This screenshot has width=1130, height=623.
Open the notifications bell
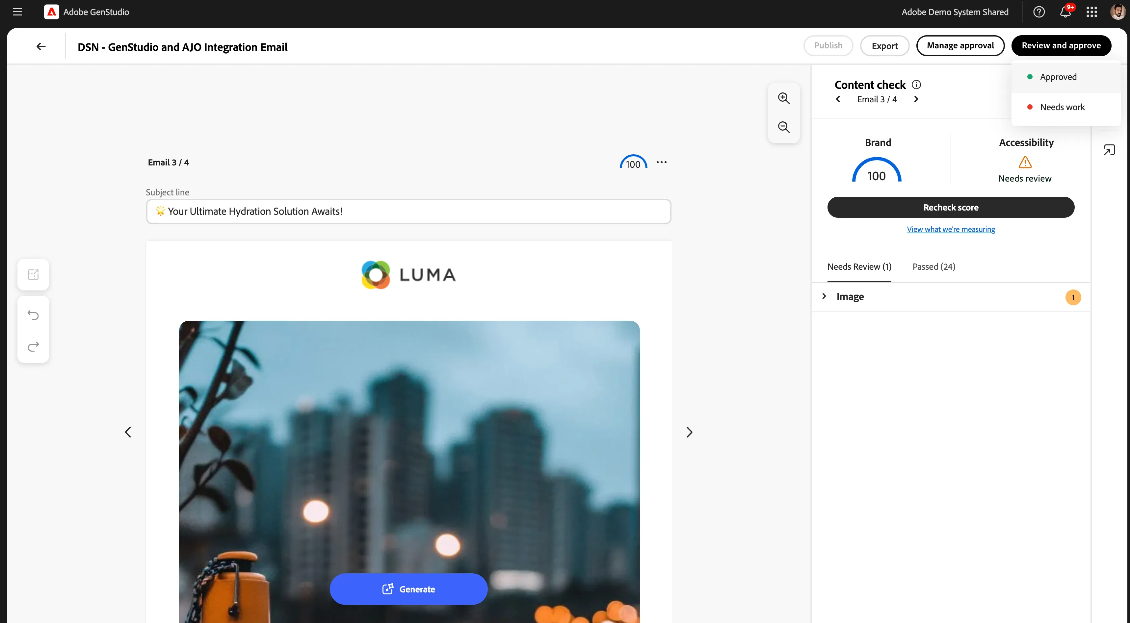point(1065,12)
